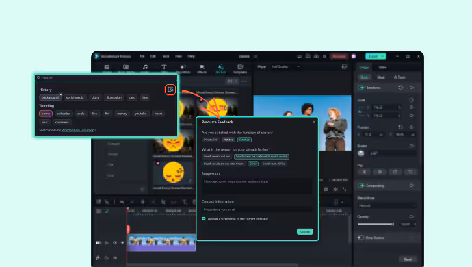Click the user avatar in the title bar

pos(354,56)
